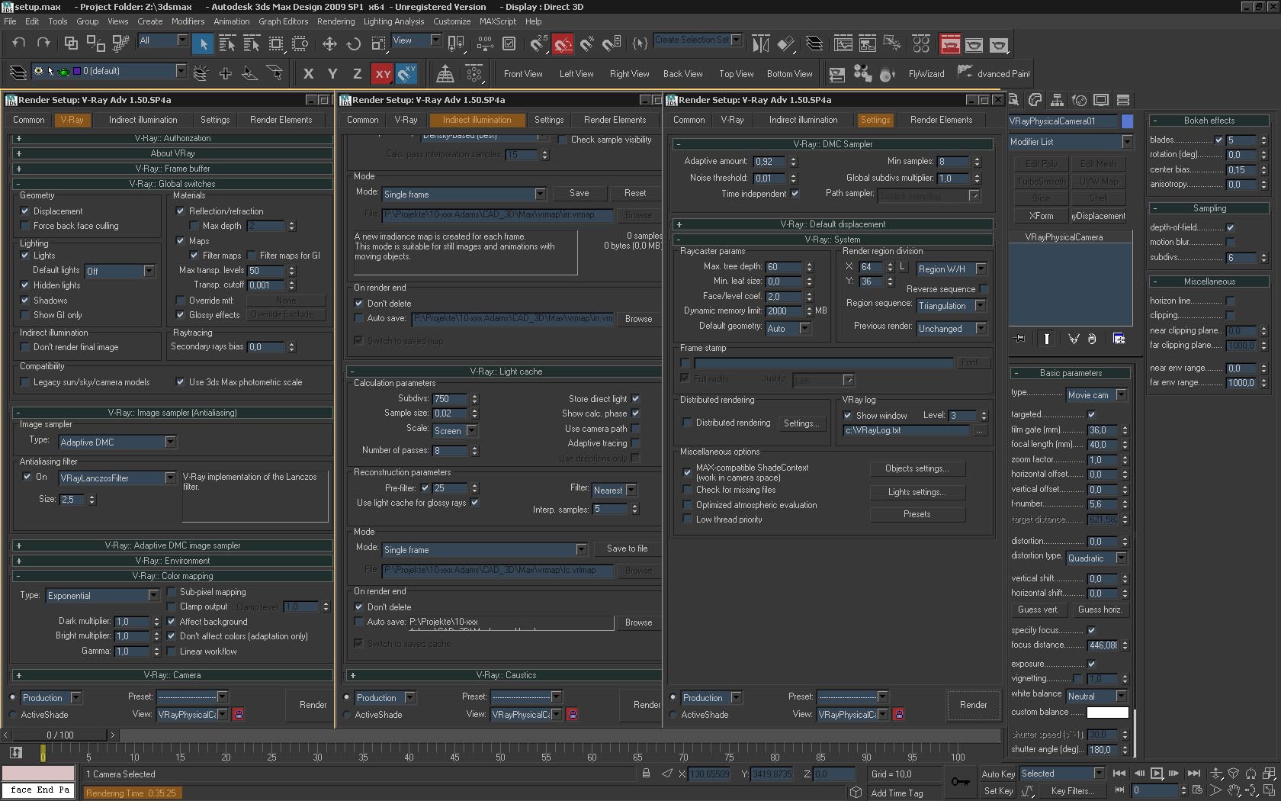Select the Scale transform tool
This screenshot has width=1281, height=801.
click(378, 43)
